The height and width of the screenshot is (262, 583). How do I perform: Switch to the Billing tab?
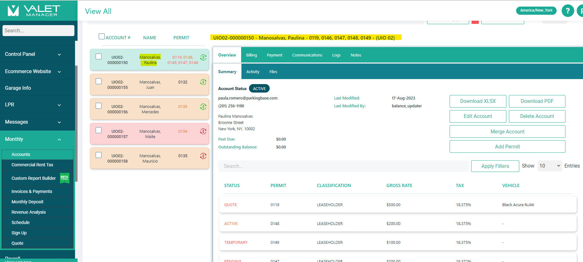251,55
